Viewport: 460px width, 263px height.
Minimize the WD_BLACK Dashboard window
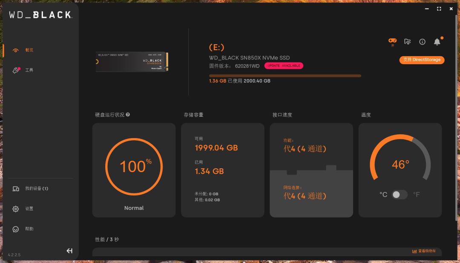pyautogui.click(x=427, y=9)
